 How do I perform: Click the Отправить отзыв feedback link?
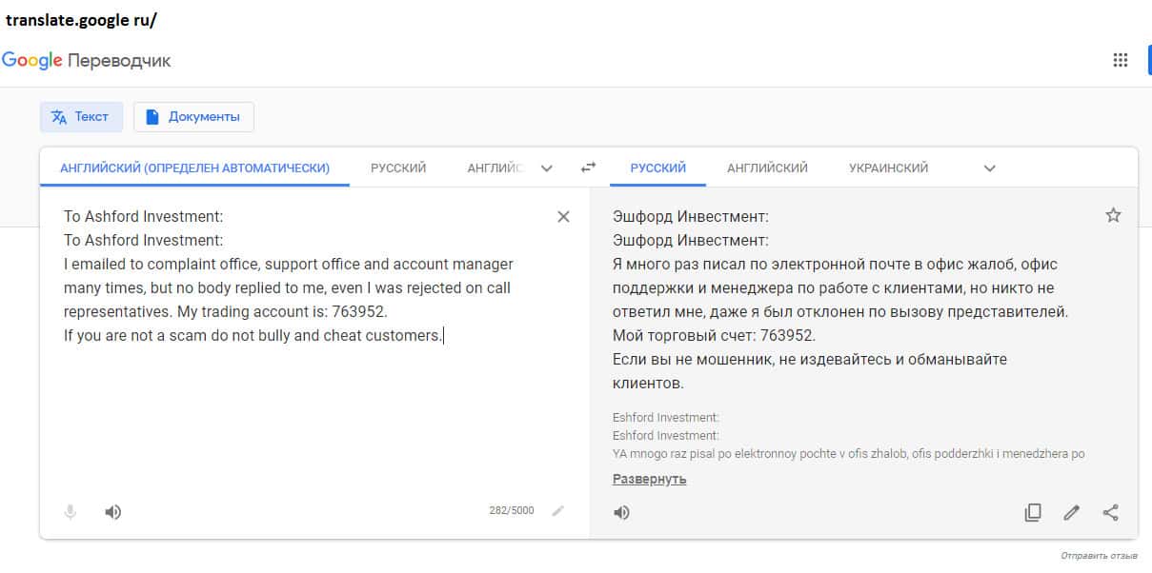point(1098,555)
